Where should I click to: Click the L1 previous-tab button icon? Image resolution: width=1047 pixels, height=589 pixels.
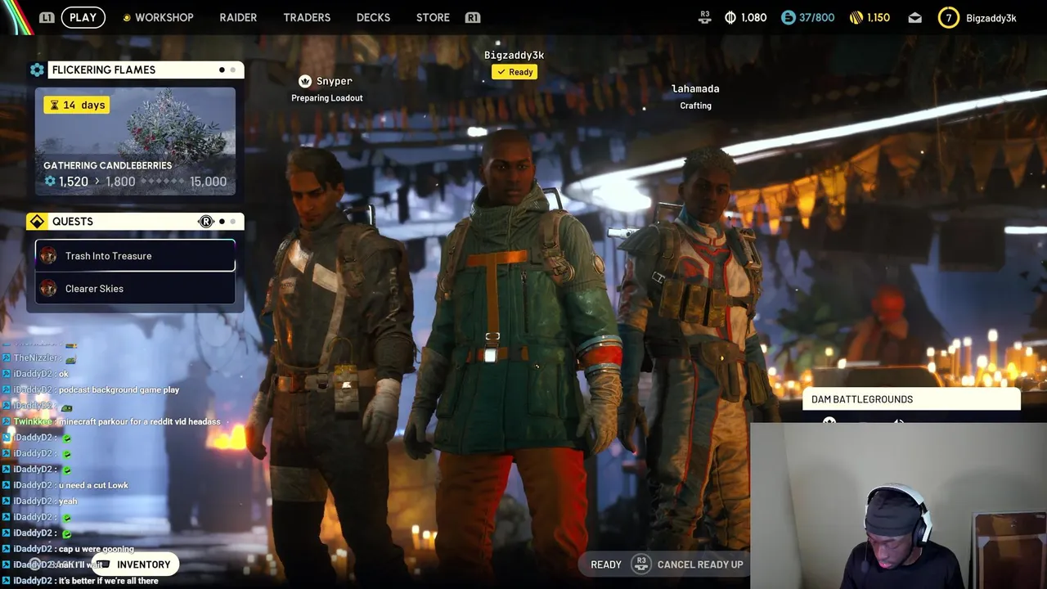click(x=47, y=17)
